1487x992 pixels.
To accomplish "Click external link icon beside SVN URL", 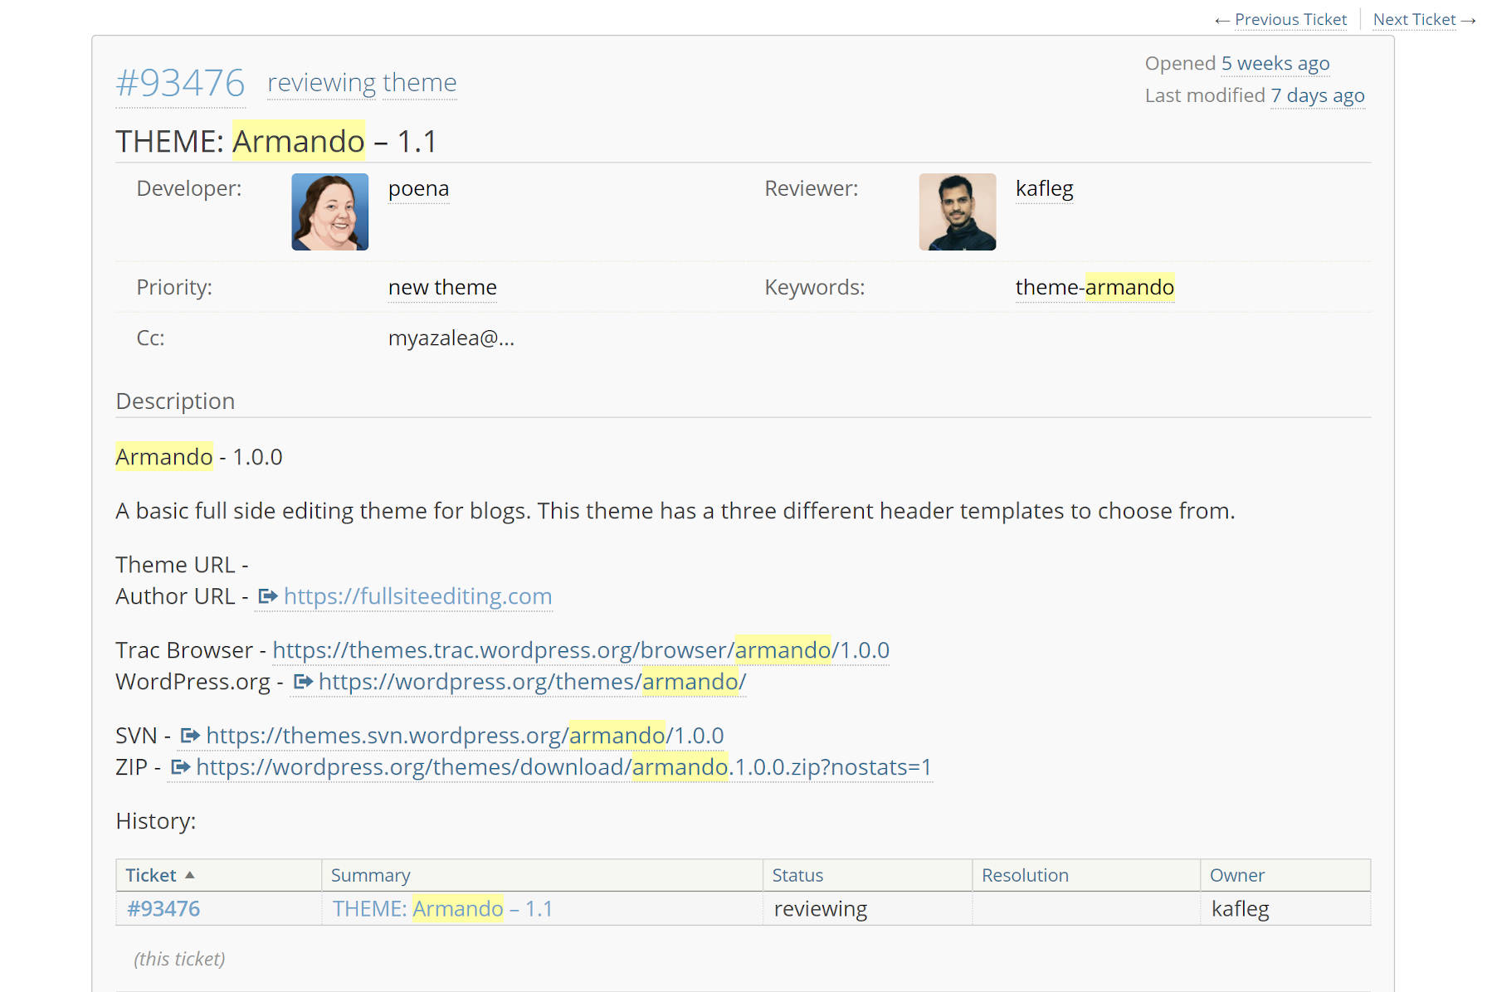I will (x=190, y=735).
